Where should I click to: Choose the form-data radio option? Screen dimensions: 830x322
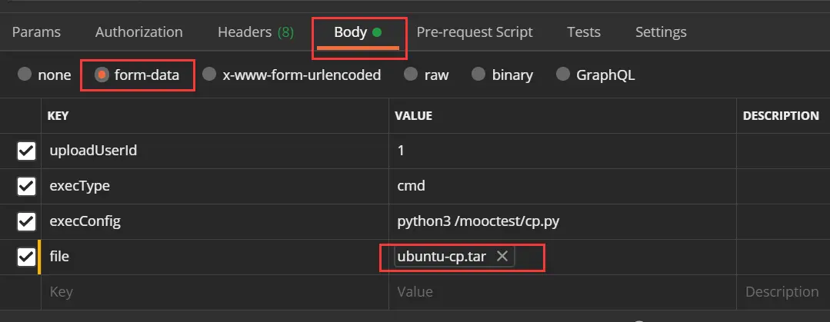pos(101,75)
